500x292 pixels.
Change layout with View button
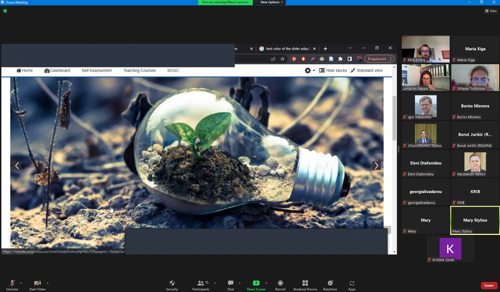click(x=491, y=11)
